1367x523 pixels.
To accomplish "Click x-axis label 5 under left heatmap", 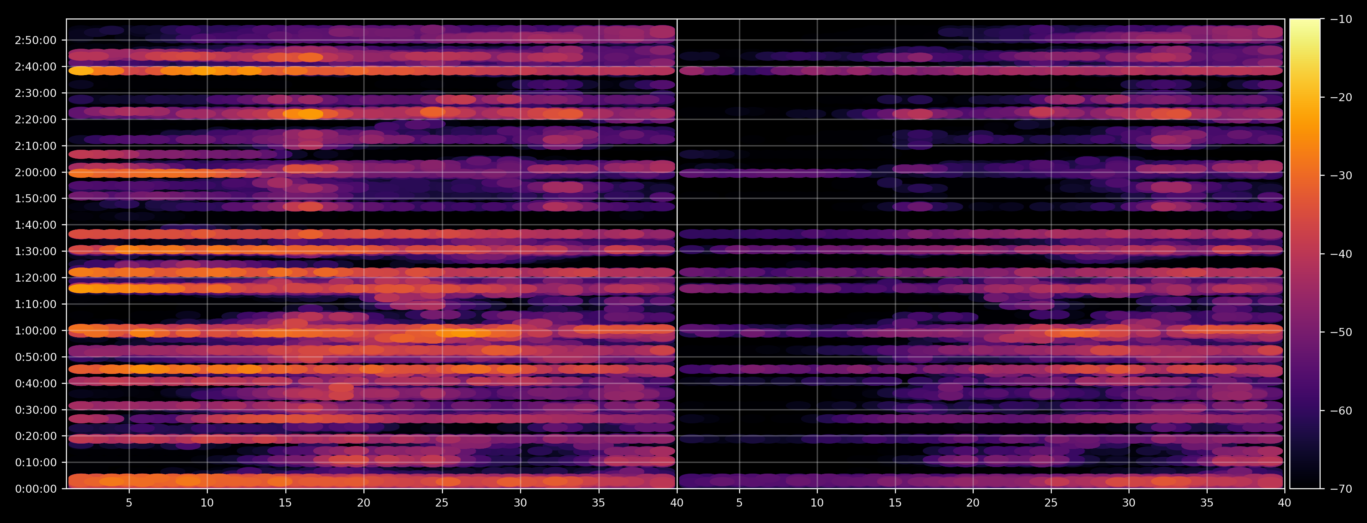I will point(129,502).
